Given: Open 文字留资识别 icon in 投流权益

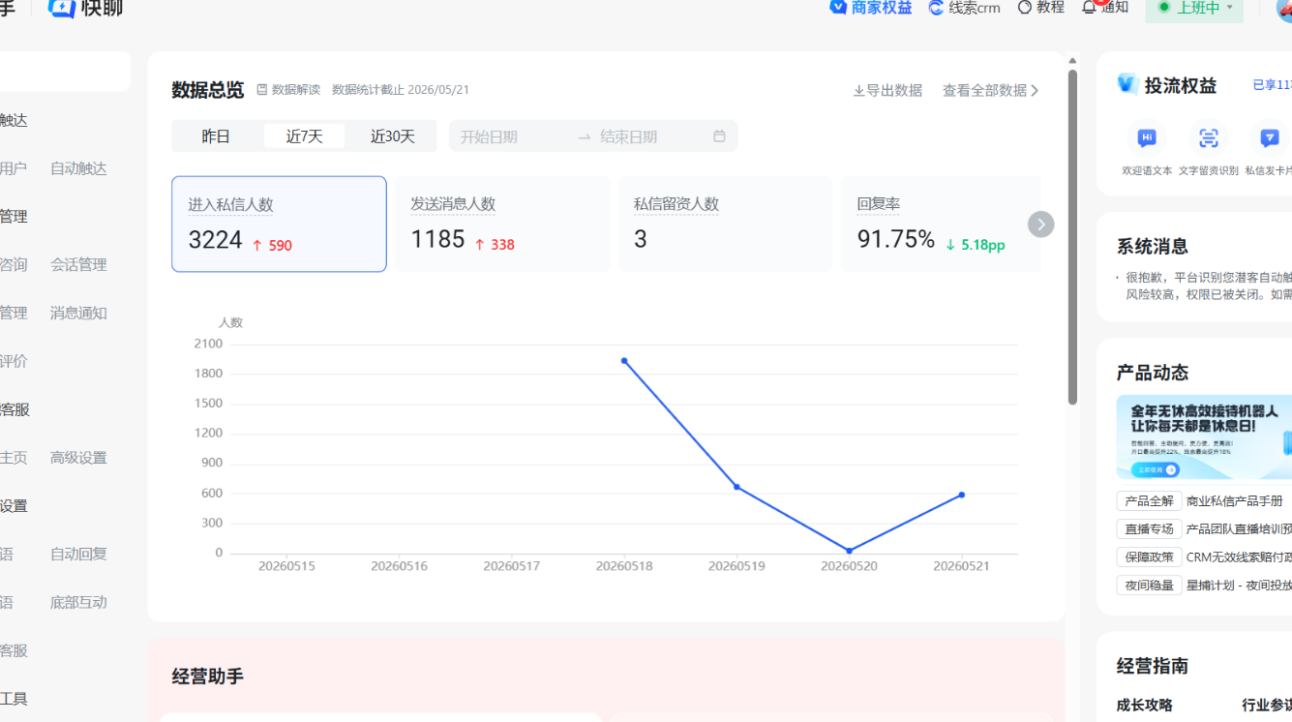Looking at the screenshot, I should pyautogui.click(x=1209, y=138).
